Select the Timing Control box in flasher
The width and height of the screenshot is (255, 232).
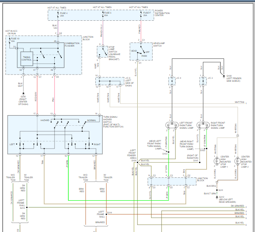click(x=26, y=58)
